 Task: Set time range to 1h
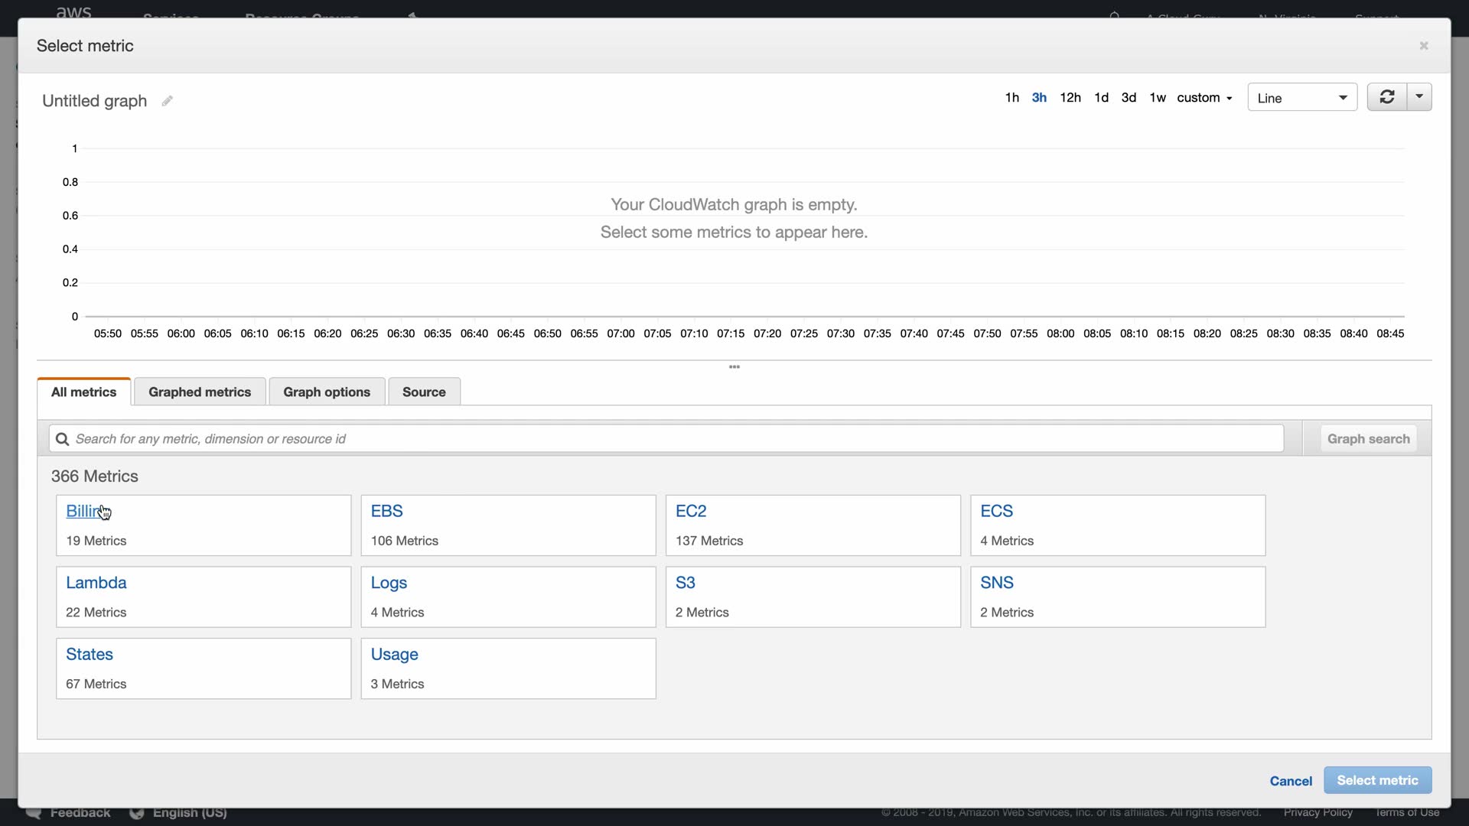pos(1011,98)
